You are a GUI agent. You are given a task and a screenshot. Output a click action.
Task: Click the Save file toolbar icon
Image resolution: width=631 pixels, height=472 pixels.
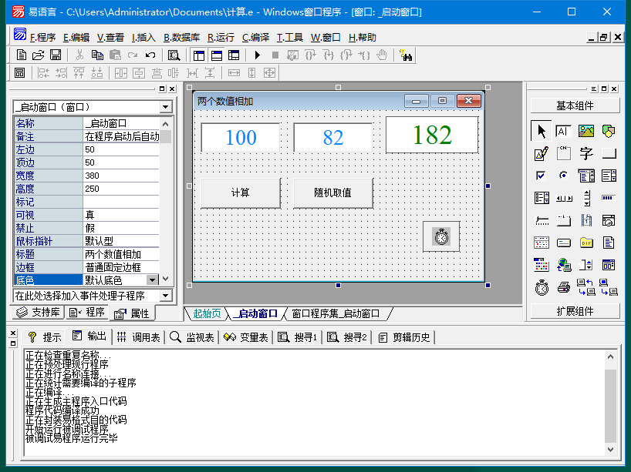pyautogui.click(x=56, y=55)
